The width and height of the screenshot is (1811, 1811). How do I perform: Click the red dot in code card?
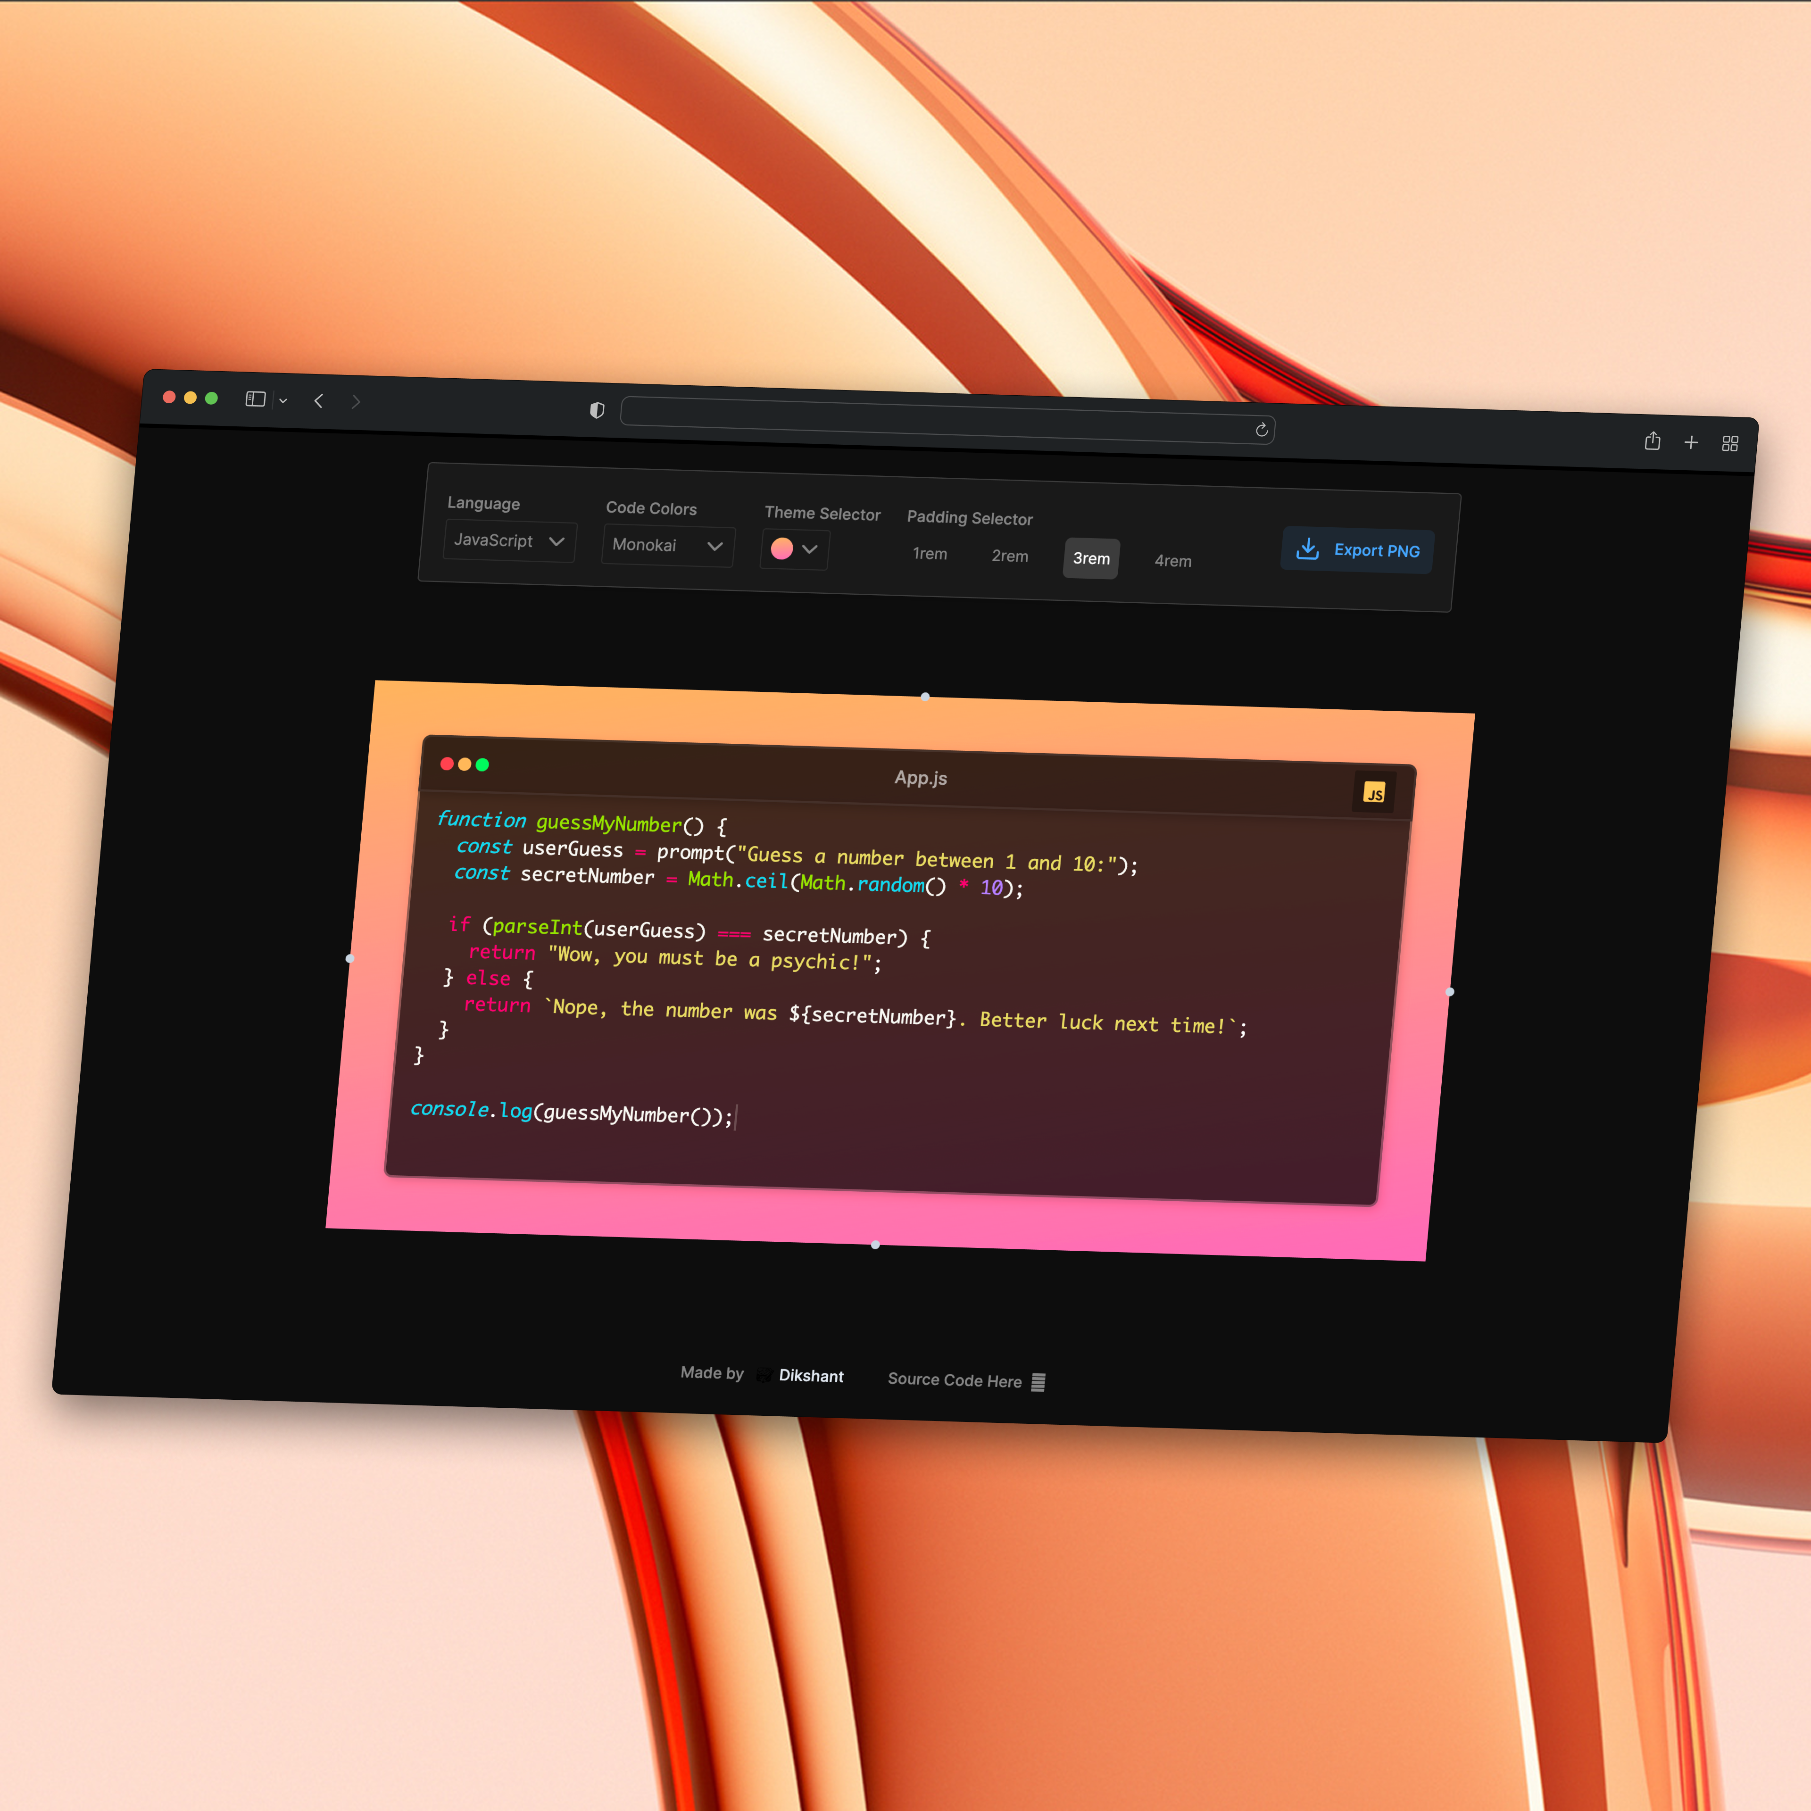click(447, 764)
